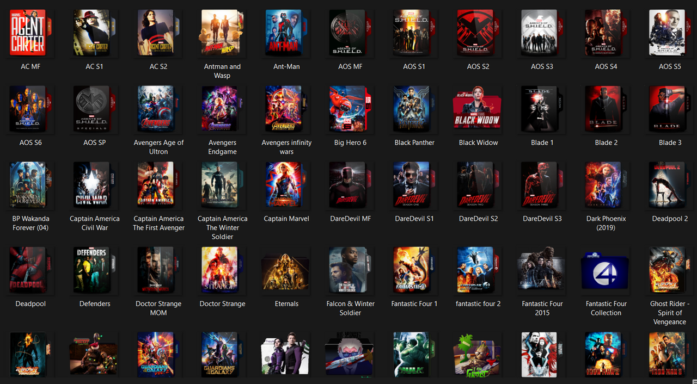Viewport: 697px width, 384px height.
Task: Click the fantastic four 2 folder icon
Action: 478,270
